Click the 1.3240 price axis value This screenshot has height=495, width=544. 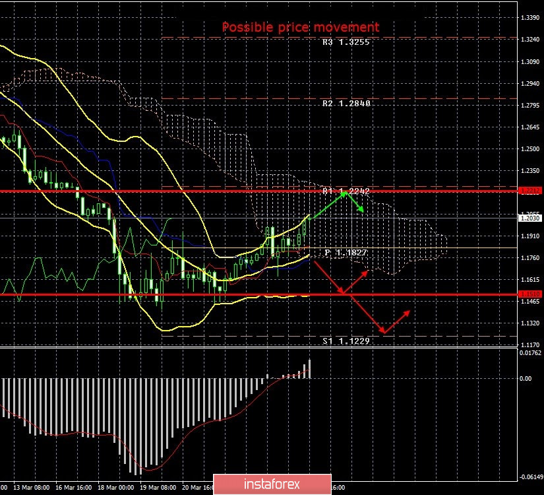[530, 40]
